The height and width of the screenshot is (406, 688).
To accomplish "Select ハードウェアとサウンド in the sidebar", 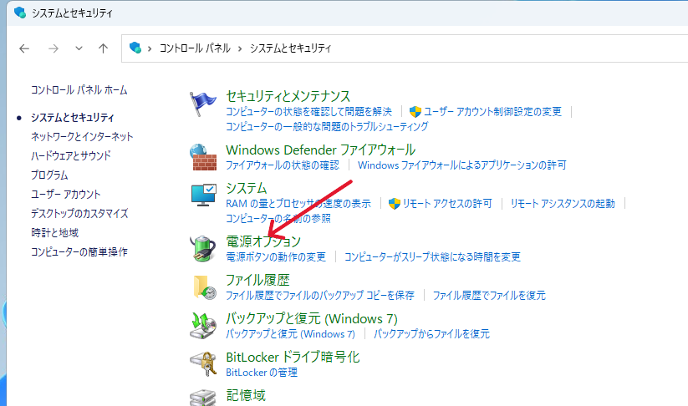I will coord(71,155).
